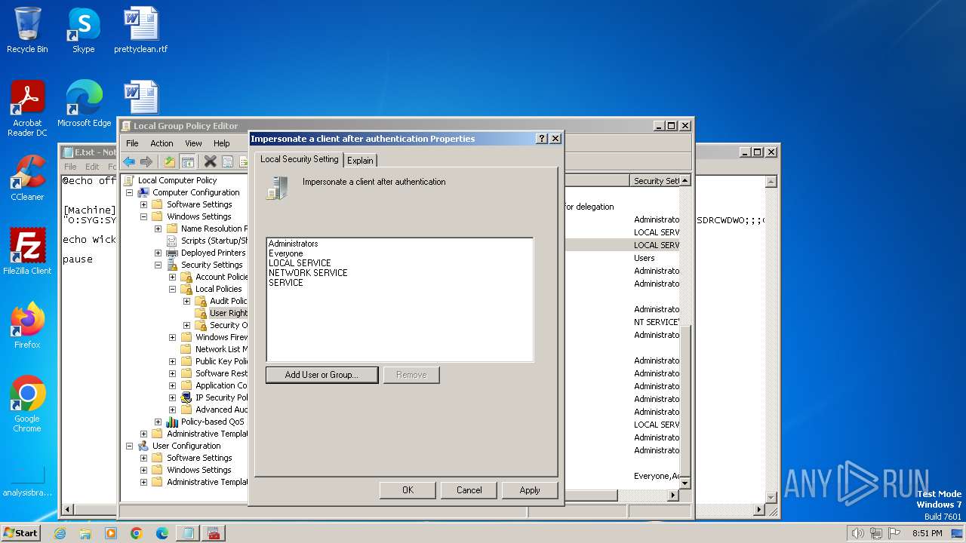Click the Delete X toolbar icon
Viewport: 966px width, 543px height.
[x=211, y=161]
